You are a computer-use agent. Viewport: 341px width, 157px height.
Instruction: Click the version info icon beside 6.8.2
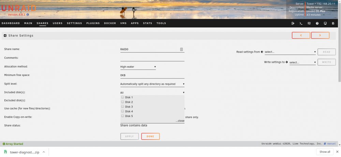pyautogui.click(x=28, y=15)
